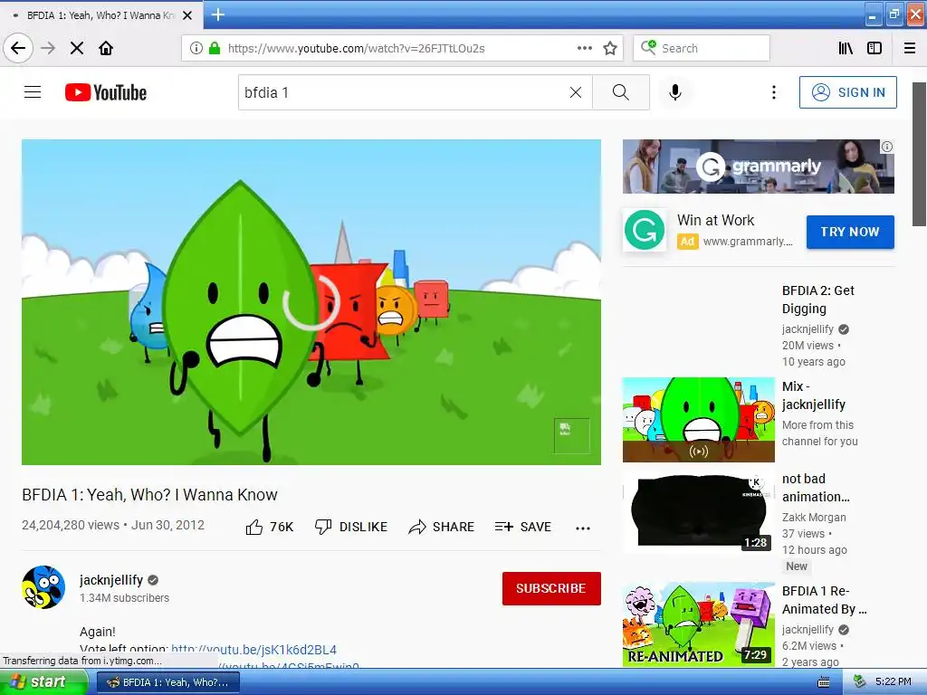Open the YouTube guide hamburger menu
Screen dimensions: 927x695
(x=33, y=92)
